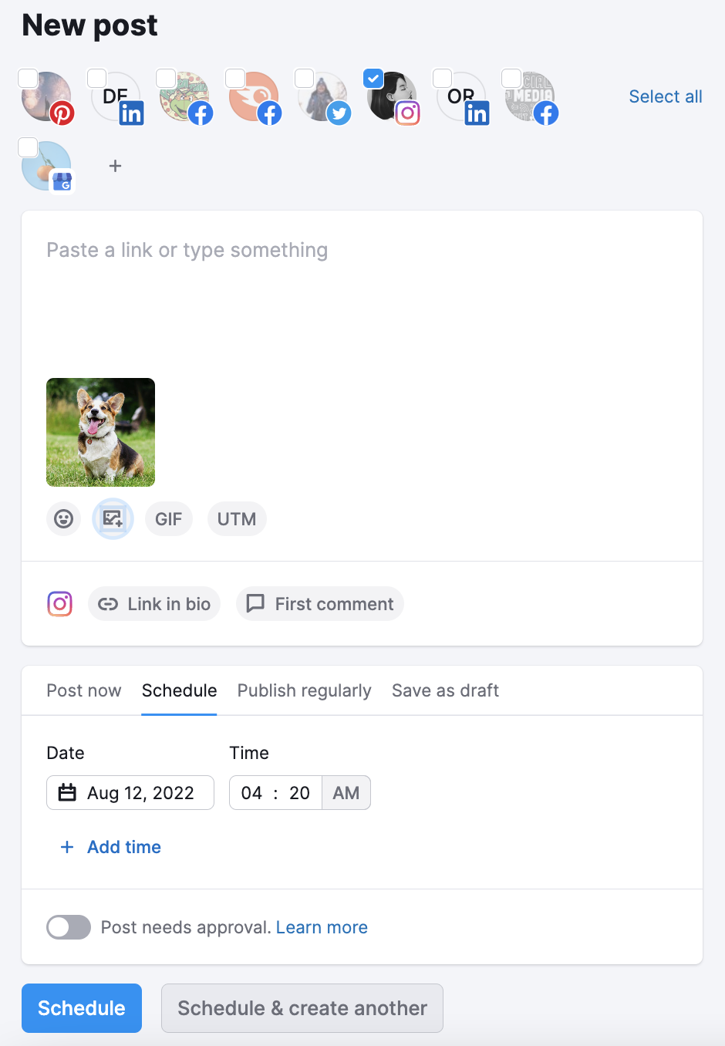Select the Google Business profile avatar
Viewport: 725px width, 1046px height.
(x=47, y=166)
